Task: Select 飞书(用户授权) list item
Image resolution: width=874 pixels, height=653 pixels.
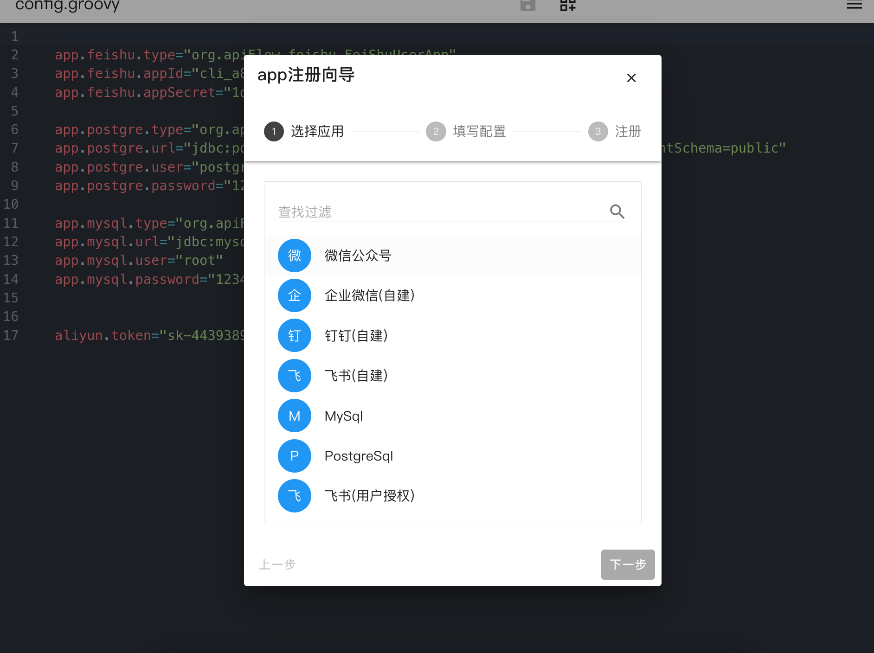Action: coord(369,496)
